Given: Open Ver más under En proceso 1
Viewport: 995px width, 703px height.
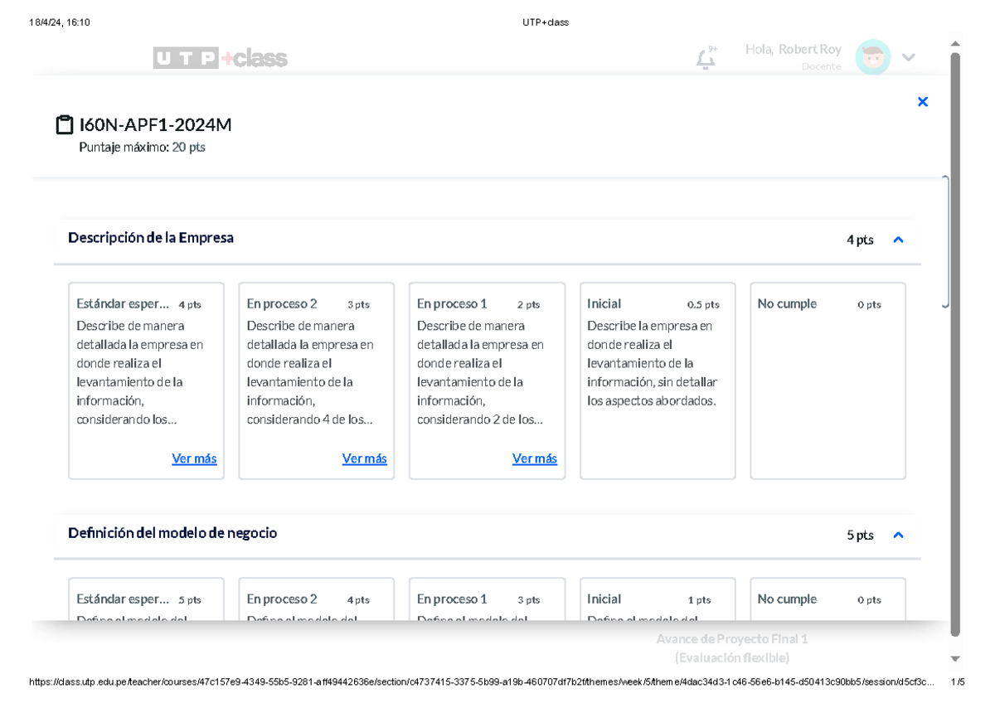Looking at the screenshot, I should [535, 458].
